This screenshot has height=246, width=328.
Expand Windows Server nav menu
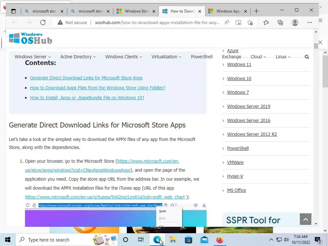(33, 57)
